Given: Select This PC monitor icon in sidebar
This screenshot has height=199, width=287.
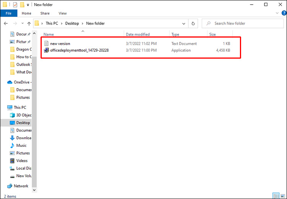Looking at the screenshot, I should [10, 107].
